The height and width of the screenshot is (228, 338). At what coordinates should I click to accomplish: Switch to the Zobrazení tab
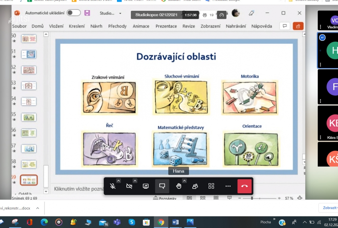click(x=210, y=26)
